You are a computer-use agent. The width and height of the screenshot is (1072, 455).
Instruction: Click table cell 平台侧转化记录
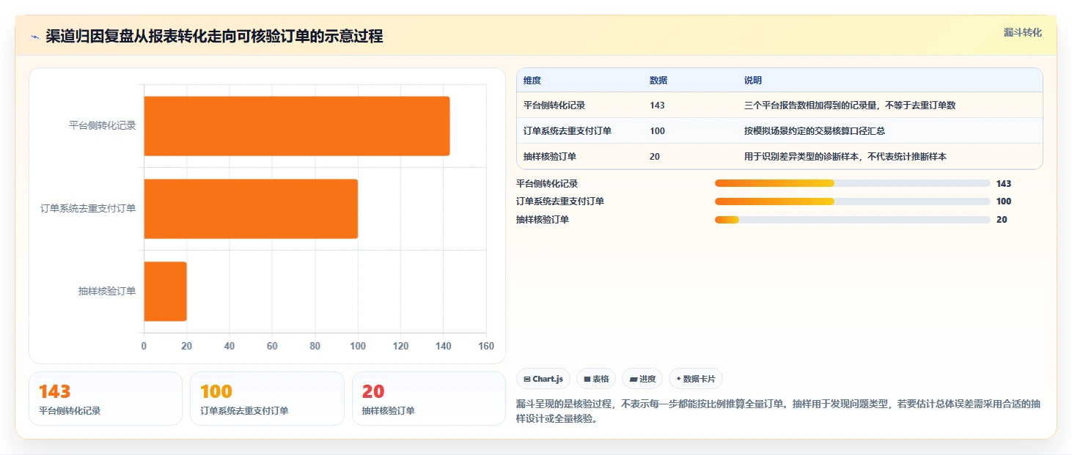(x=554, y=106)
